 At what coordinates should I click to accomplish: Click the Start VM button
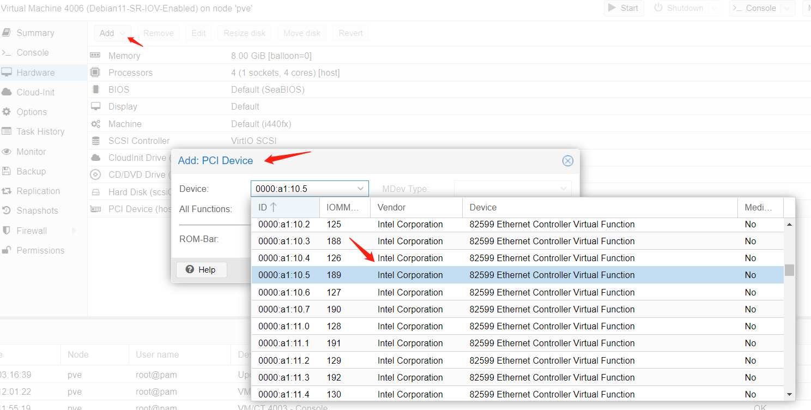(624, 8)
